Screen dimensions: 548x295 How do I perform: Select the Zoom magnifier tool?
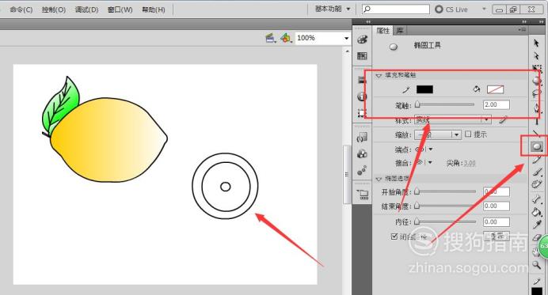coord(536,265)
